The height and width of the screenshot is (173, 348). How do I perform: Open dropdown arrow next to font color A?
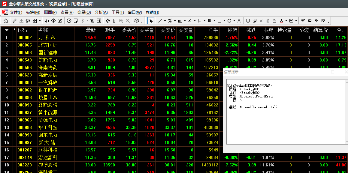(x=286, y=21)
